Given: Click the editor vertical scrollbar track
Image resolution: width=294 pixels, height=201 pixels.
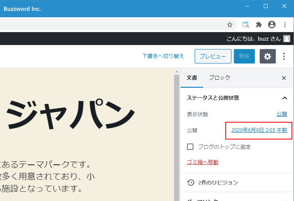Looking at the screenshot, I should click(x=176, y=138).
